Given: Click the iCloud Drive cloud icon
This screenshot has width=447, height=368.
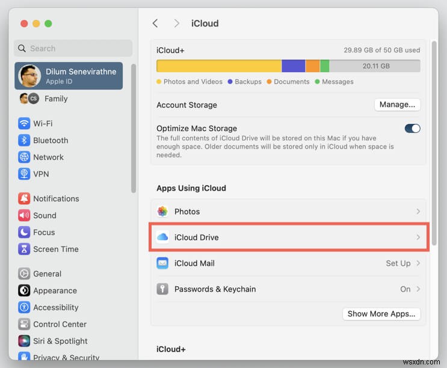Looking at the screenshot, I should pyautogui.click(x=162, y=237).
